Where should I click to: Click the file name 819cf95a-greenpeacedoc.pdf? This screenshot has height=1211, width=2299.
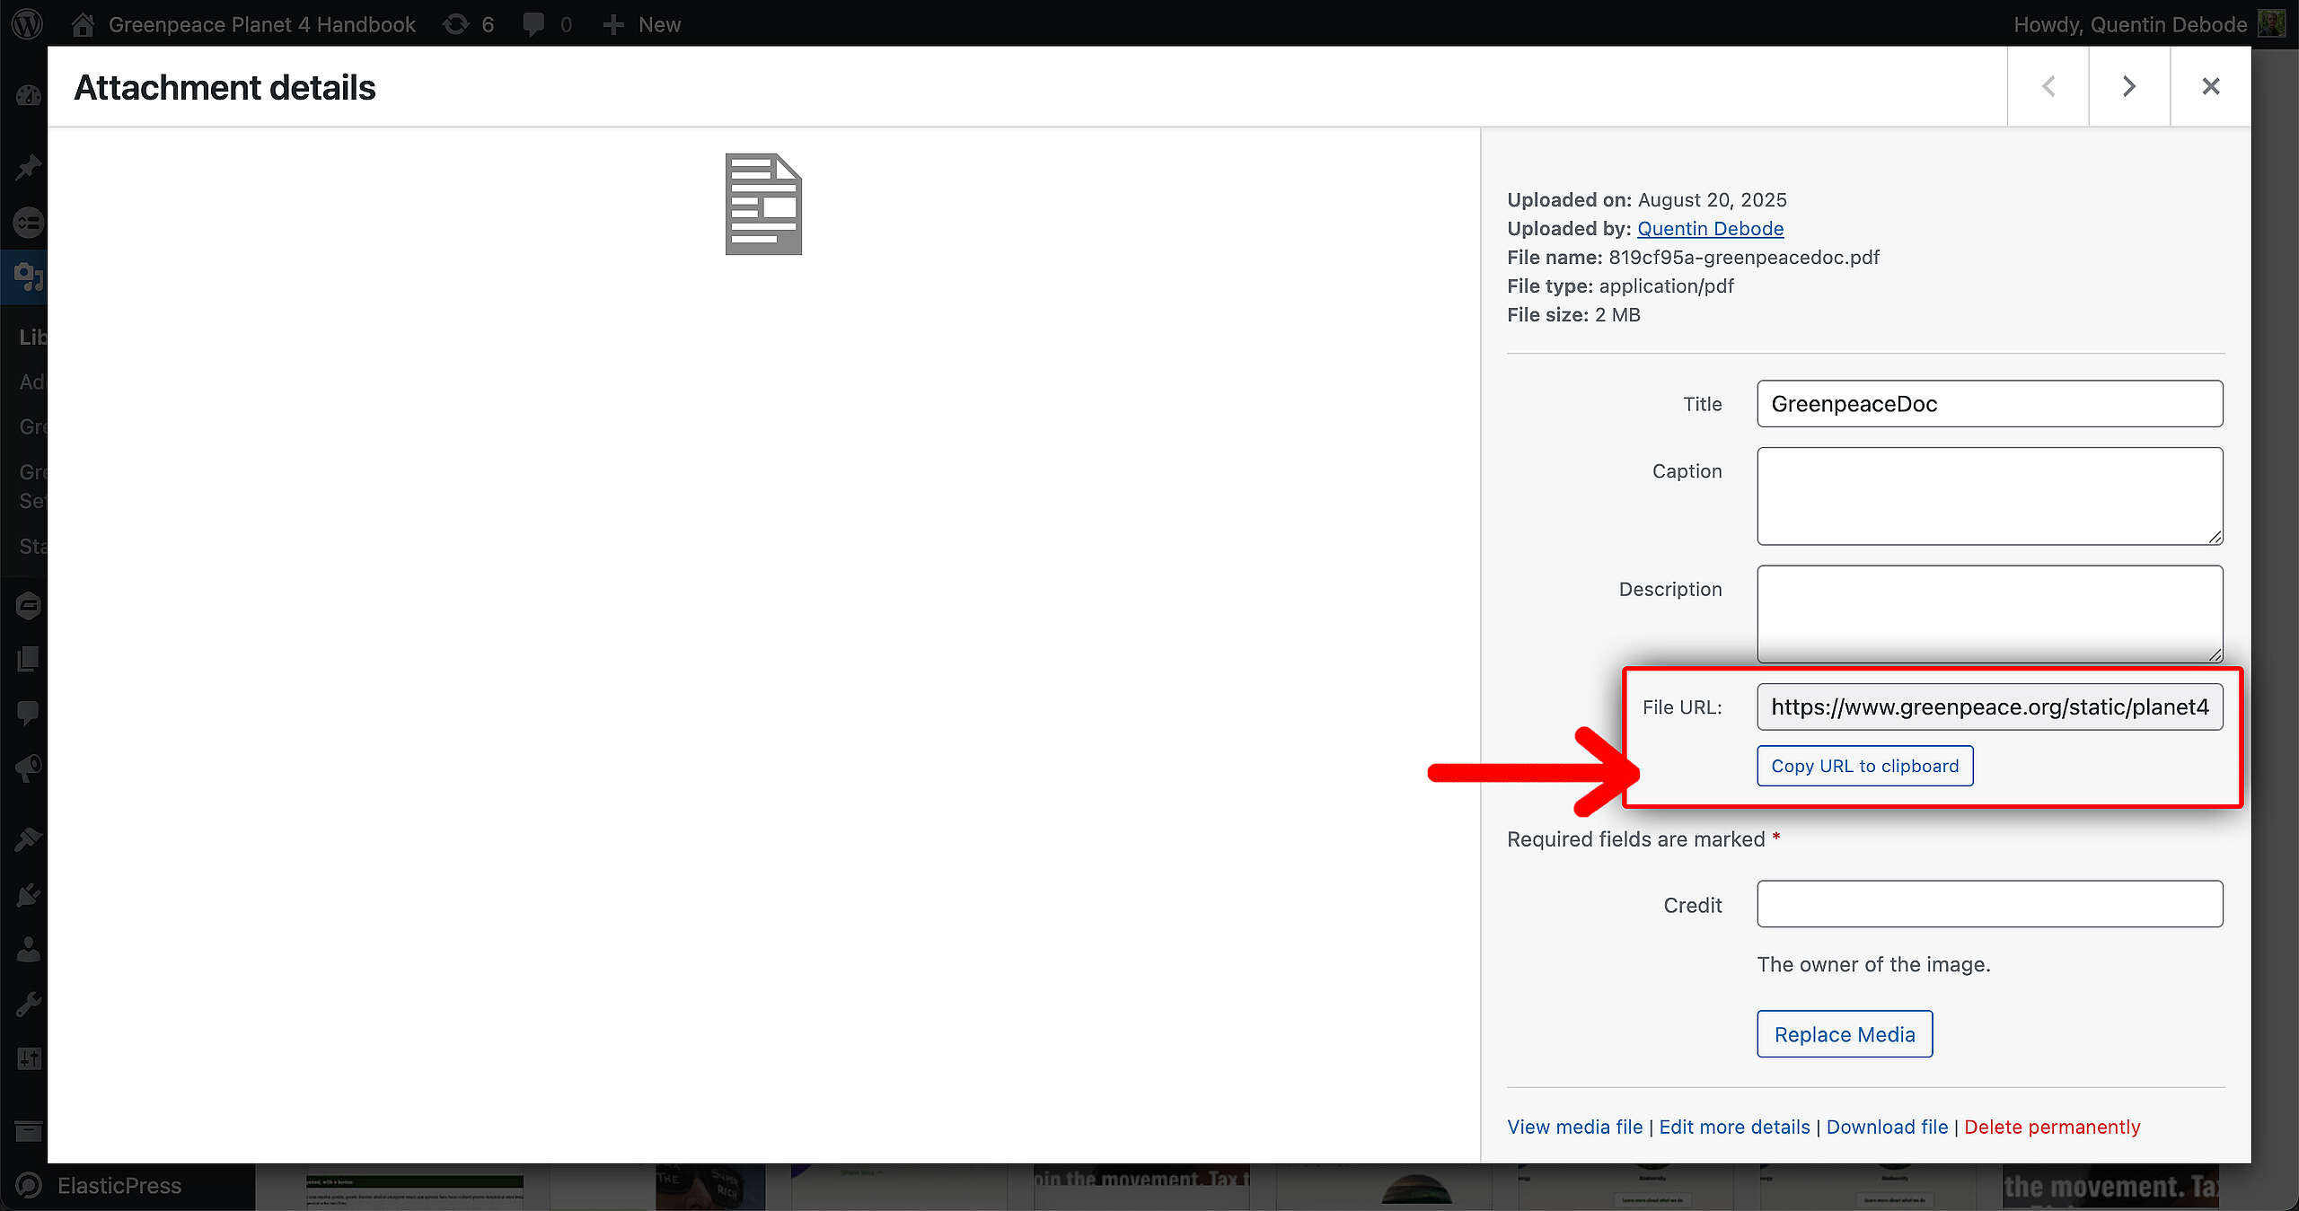click(x=1744, y=258)
